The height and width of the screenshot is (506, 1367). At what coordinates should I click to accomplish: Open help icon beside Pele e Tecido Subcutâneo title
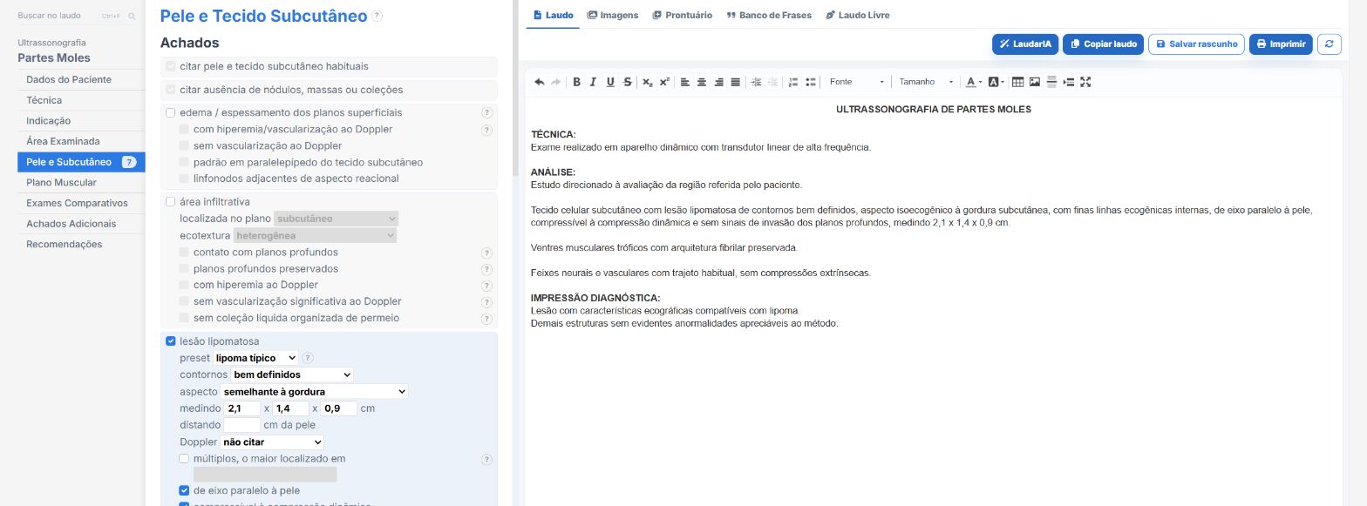coord(377,16)
